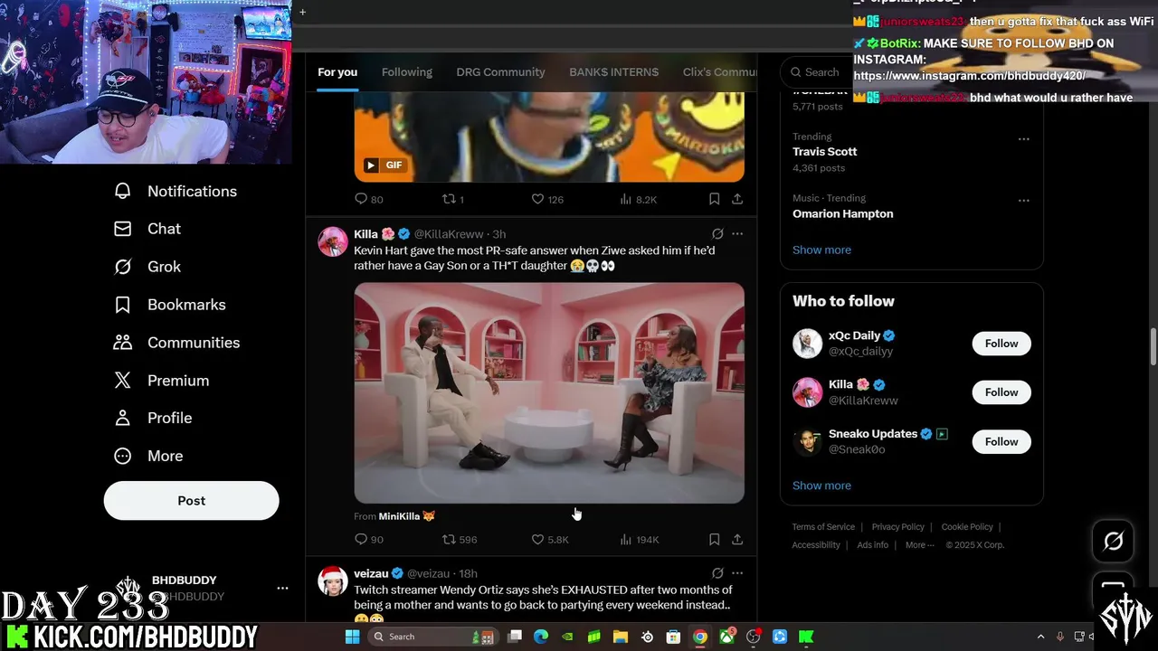Click the Post button
The image size is (1158, 651).
(x=191, y=500)
